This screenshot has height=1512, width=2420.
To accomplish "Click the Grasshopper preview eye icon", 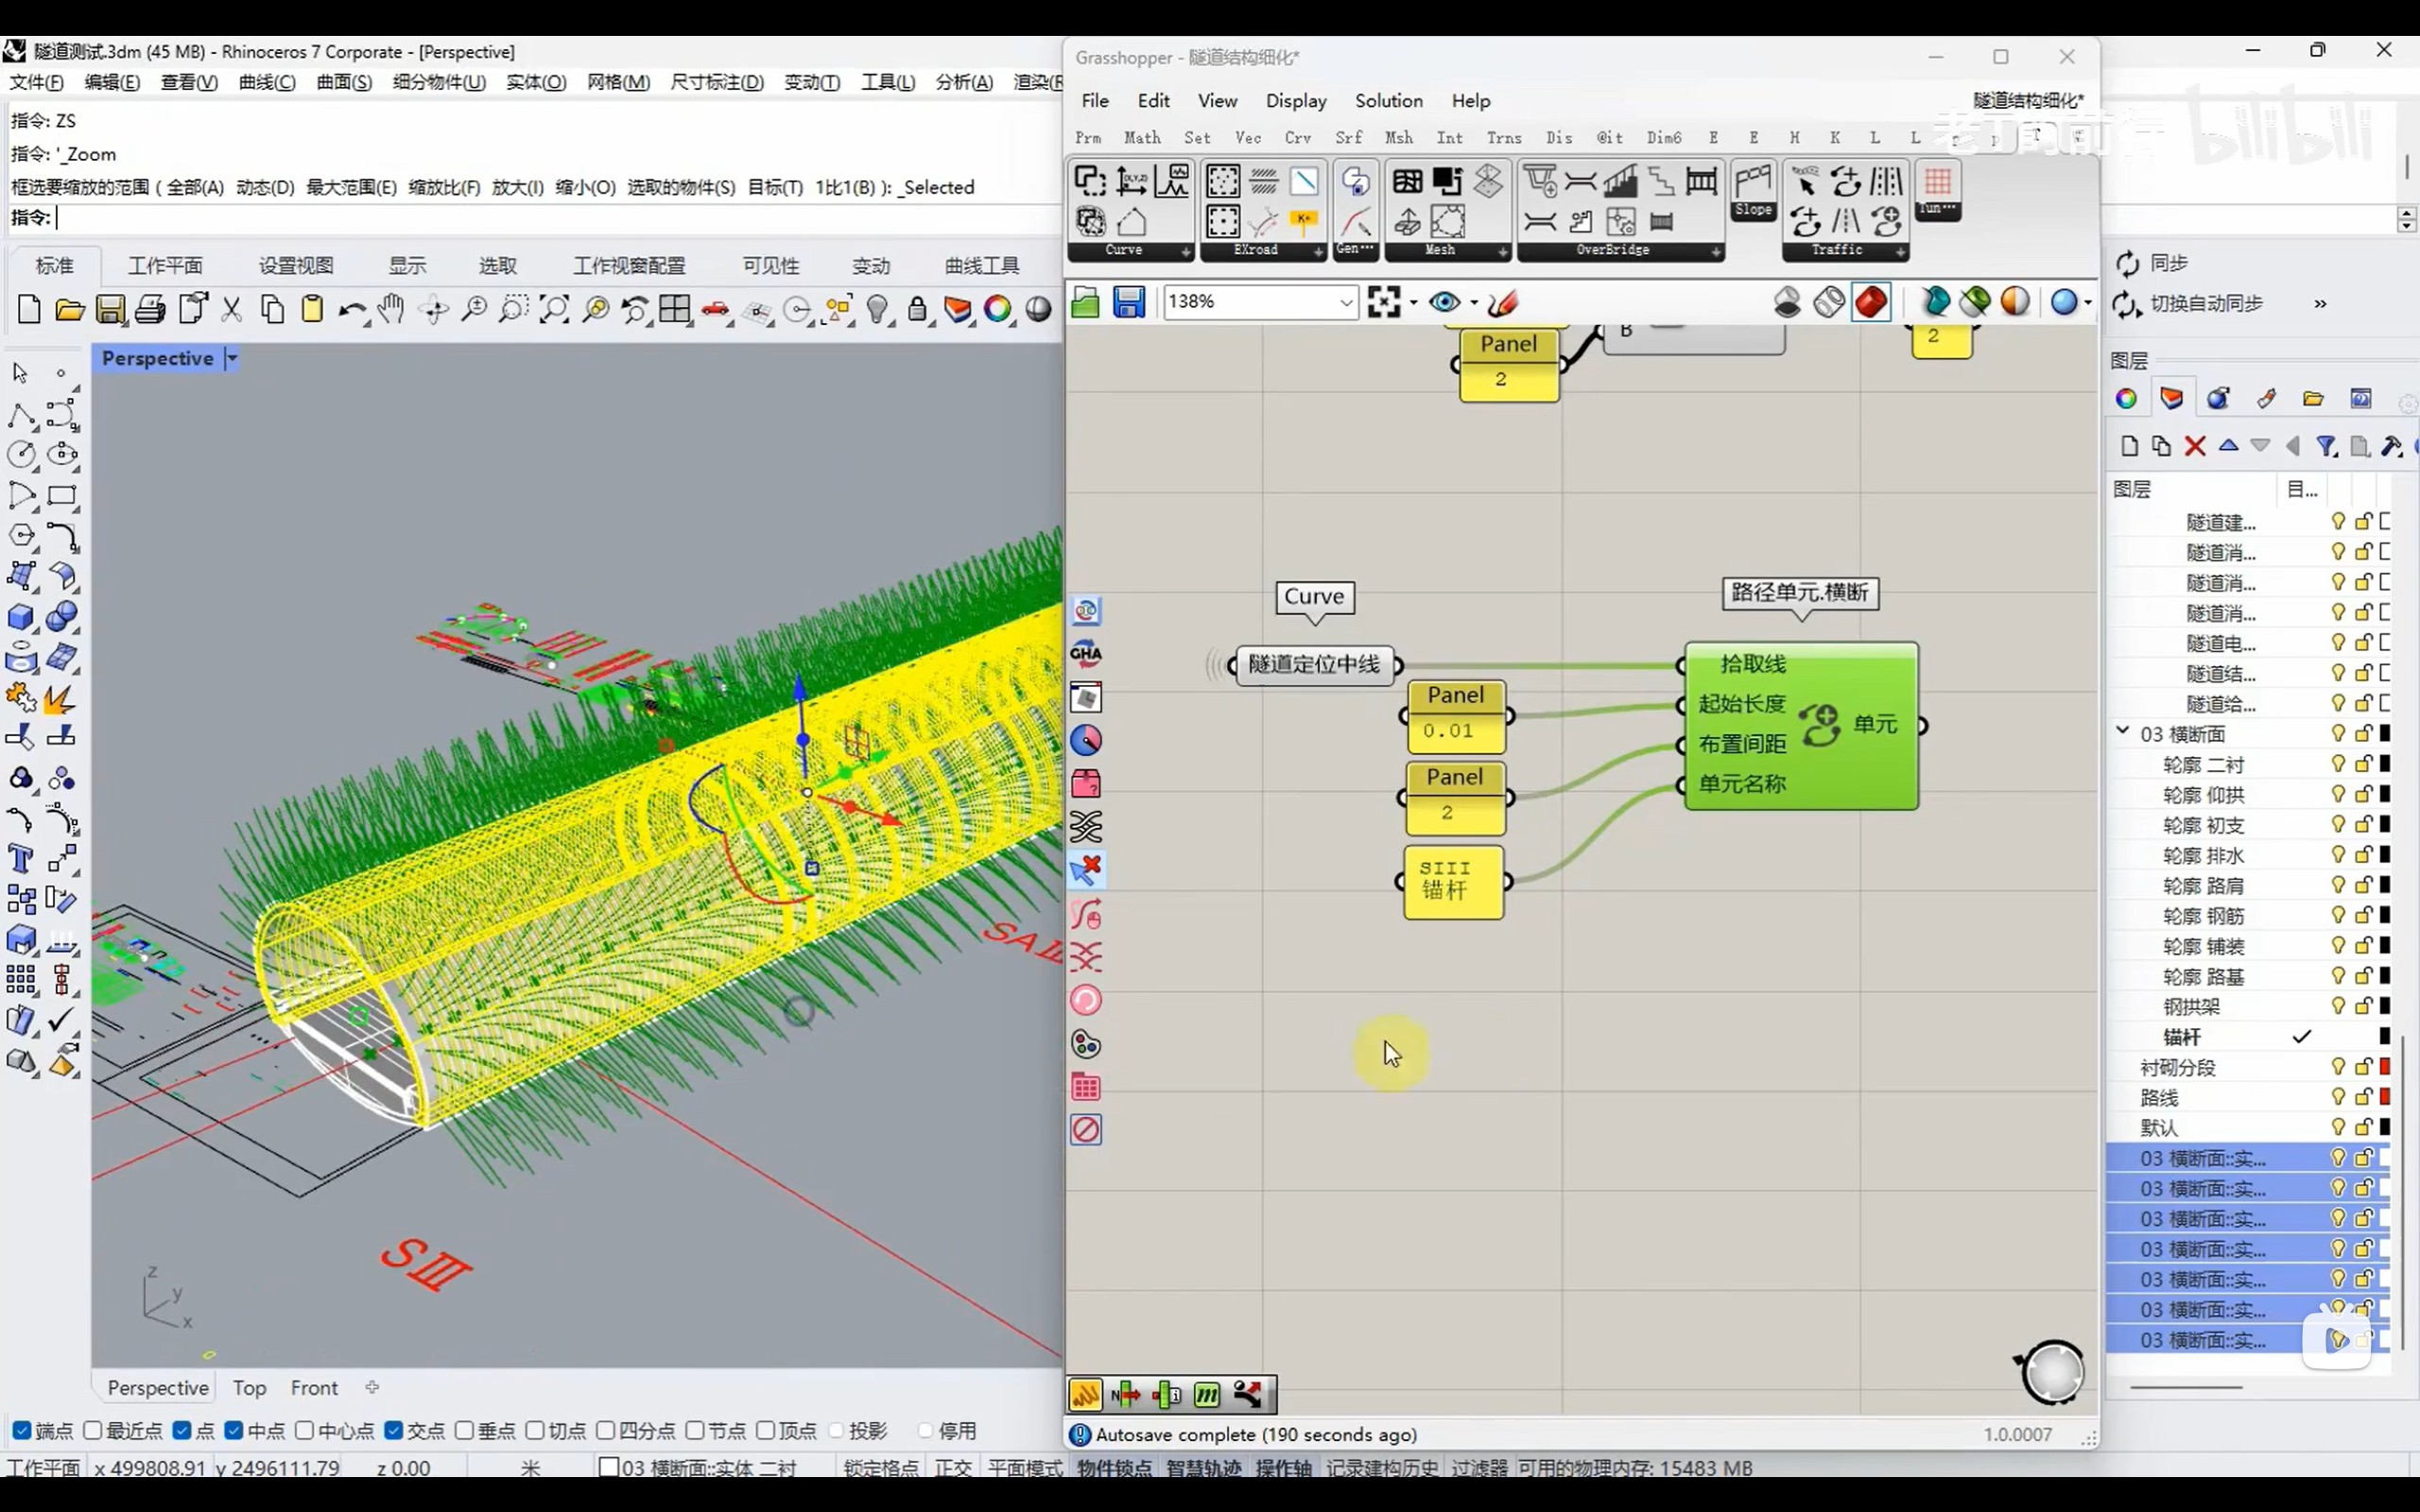I will [x=1444, y=302].
